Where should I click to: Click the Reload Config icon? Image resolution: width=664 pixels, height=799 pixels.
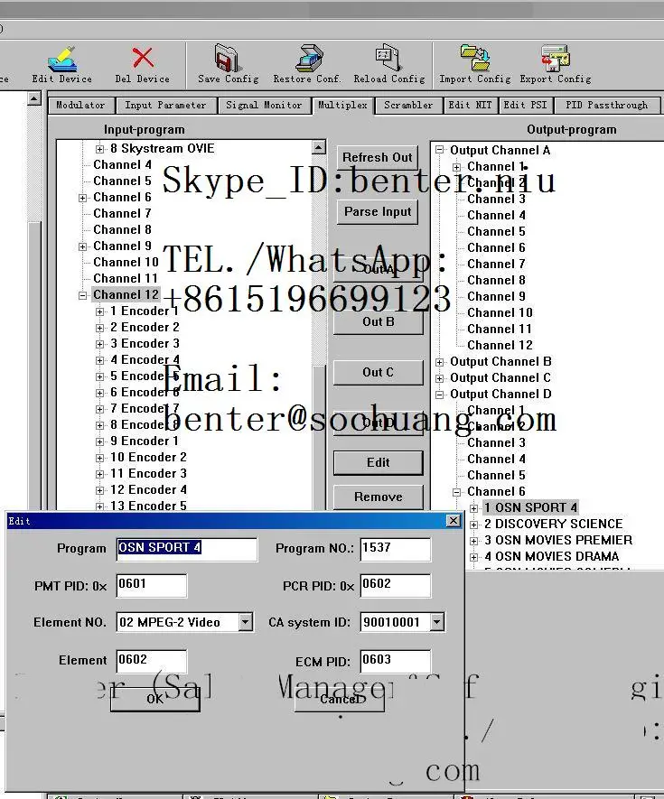coord(388,58)
